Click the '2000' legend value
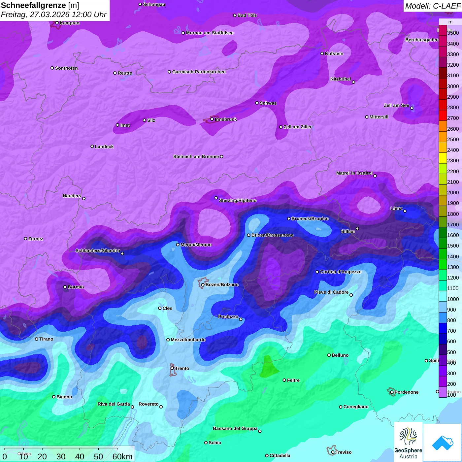The height and width of the screenshot is (462, 462). 453,192
